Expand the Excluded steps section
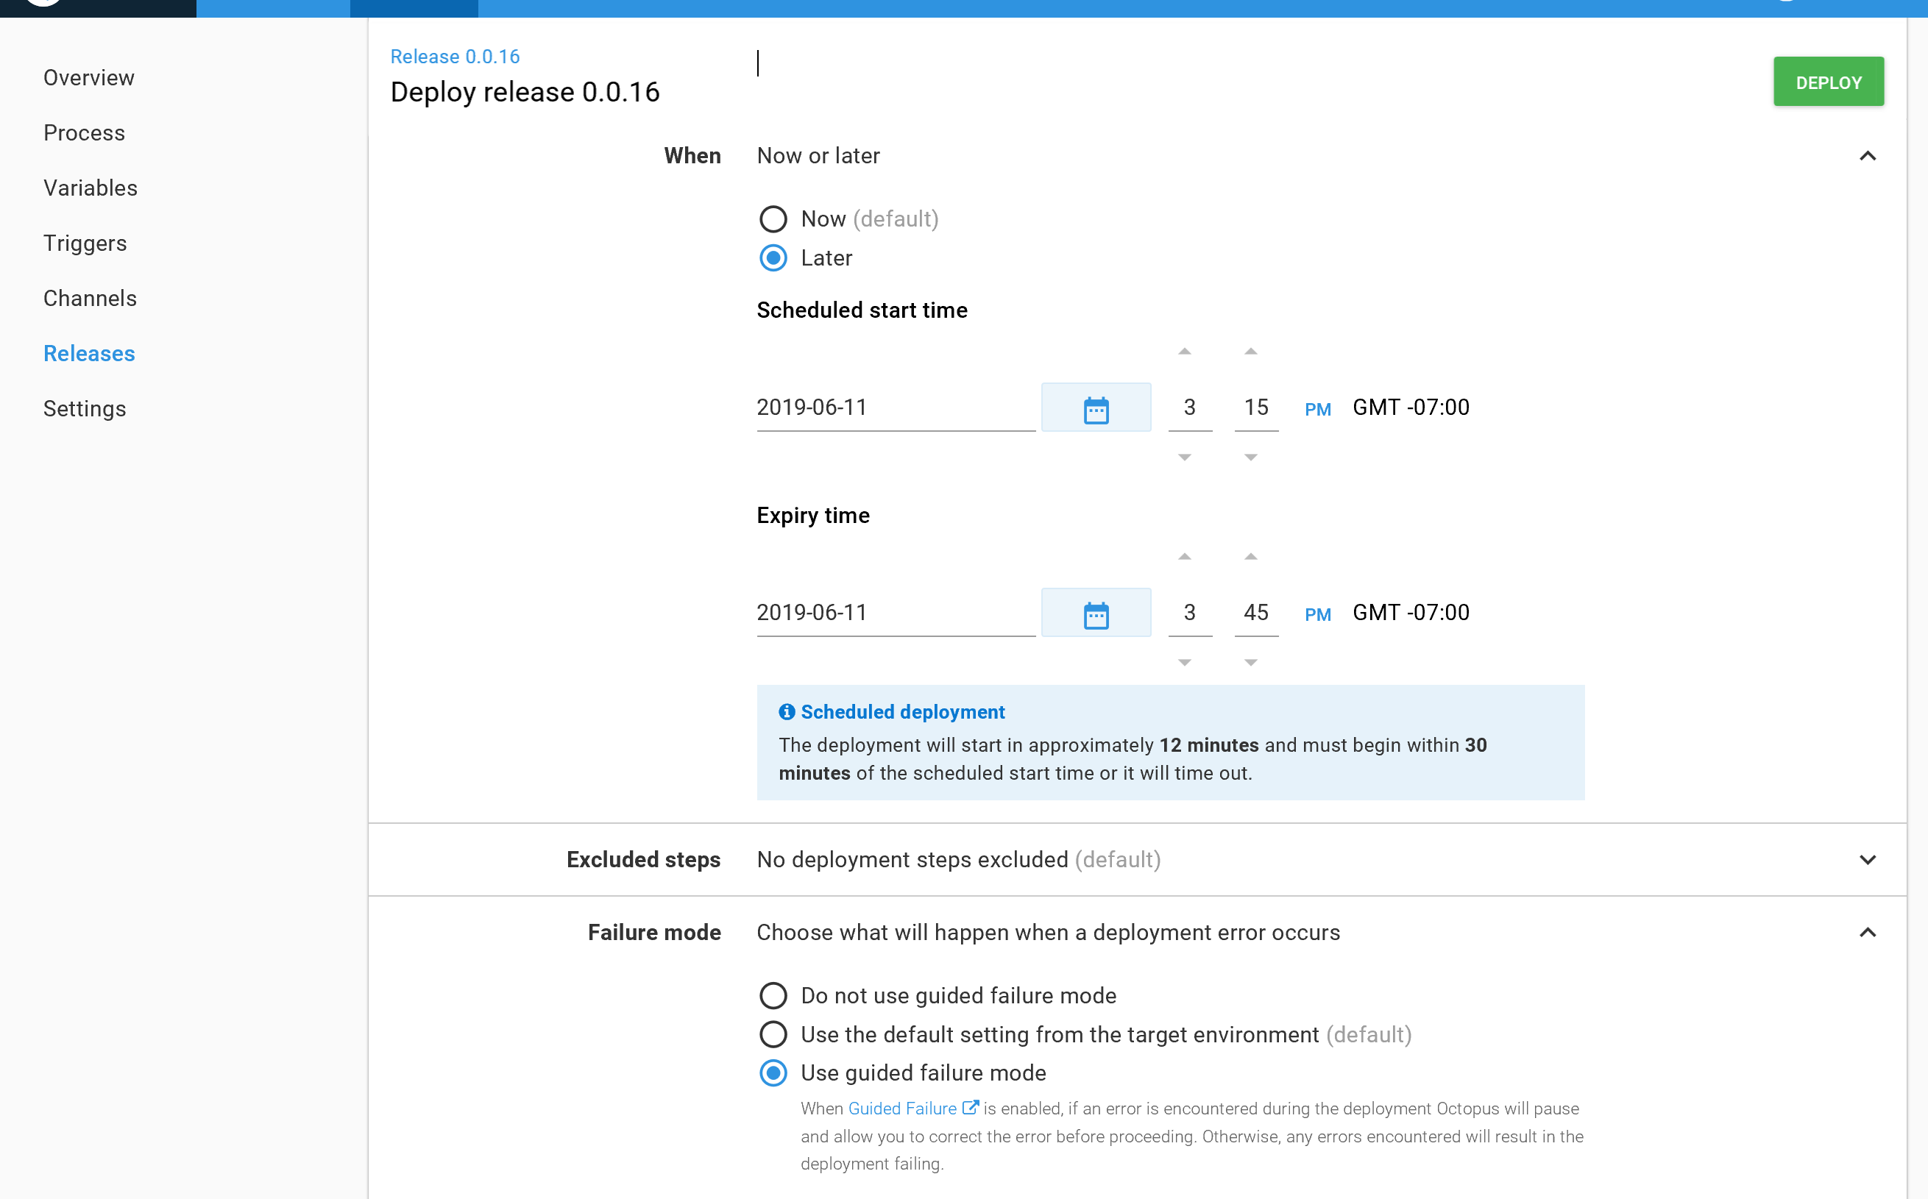This screenshot has width=1928, height=1199. coord(1868,859)
